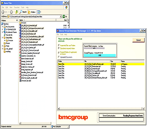Open File menu in Demo Files window
The height and width of the screenshot is (131, 149).
pos(3,7)
